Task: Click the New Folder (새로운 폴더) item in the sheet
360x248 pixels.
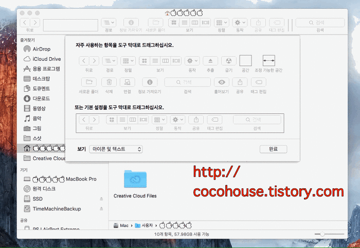Action: pyautogui.click(x=89, y=82)
